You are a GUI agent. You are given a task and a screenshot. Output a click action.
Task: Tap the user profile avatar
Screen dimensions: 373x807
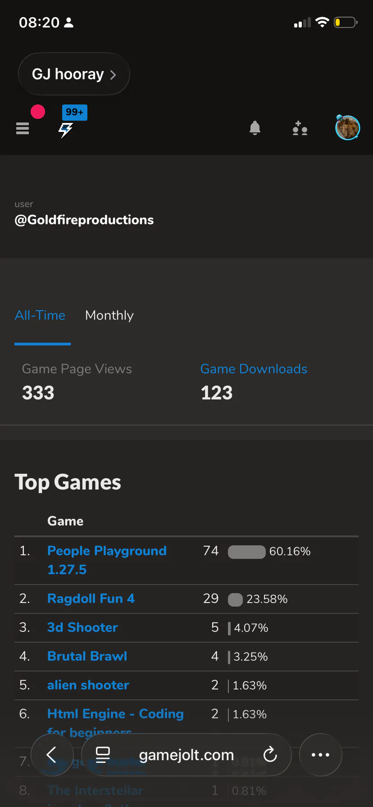coord(347,127)
